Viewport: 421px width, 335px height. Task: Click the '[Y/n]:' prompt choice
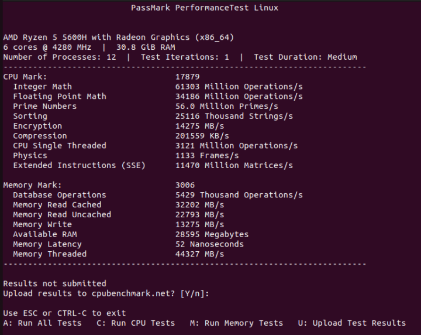pos(195,293)
